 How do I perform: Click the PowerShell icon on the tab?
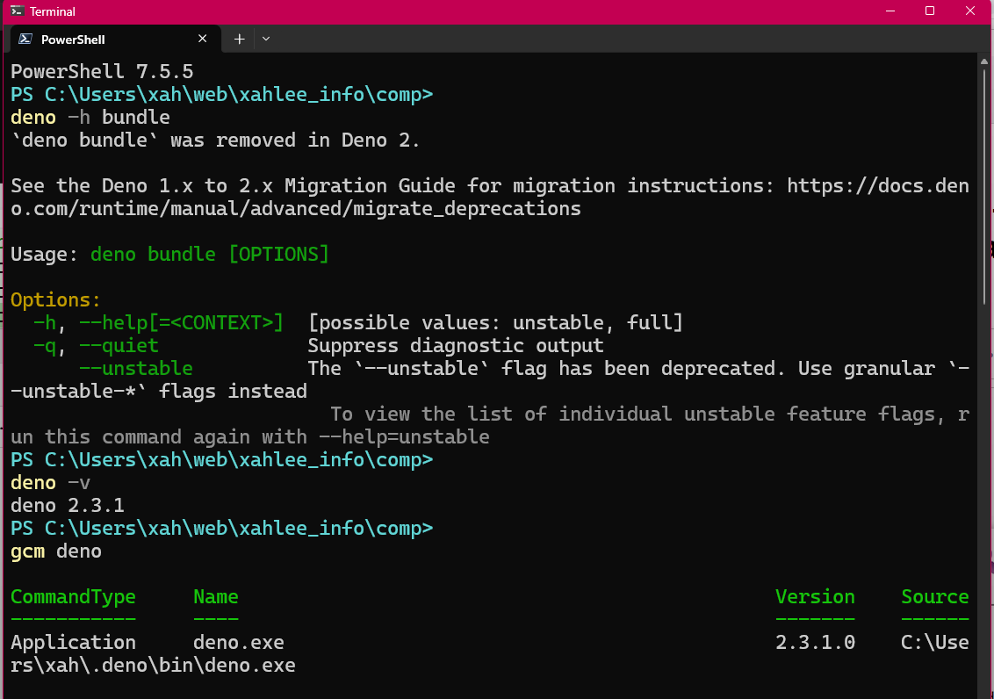pyautogui.click(x=25, y=39)
